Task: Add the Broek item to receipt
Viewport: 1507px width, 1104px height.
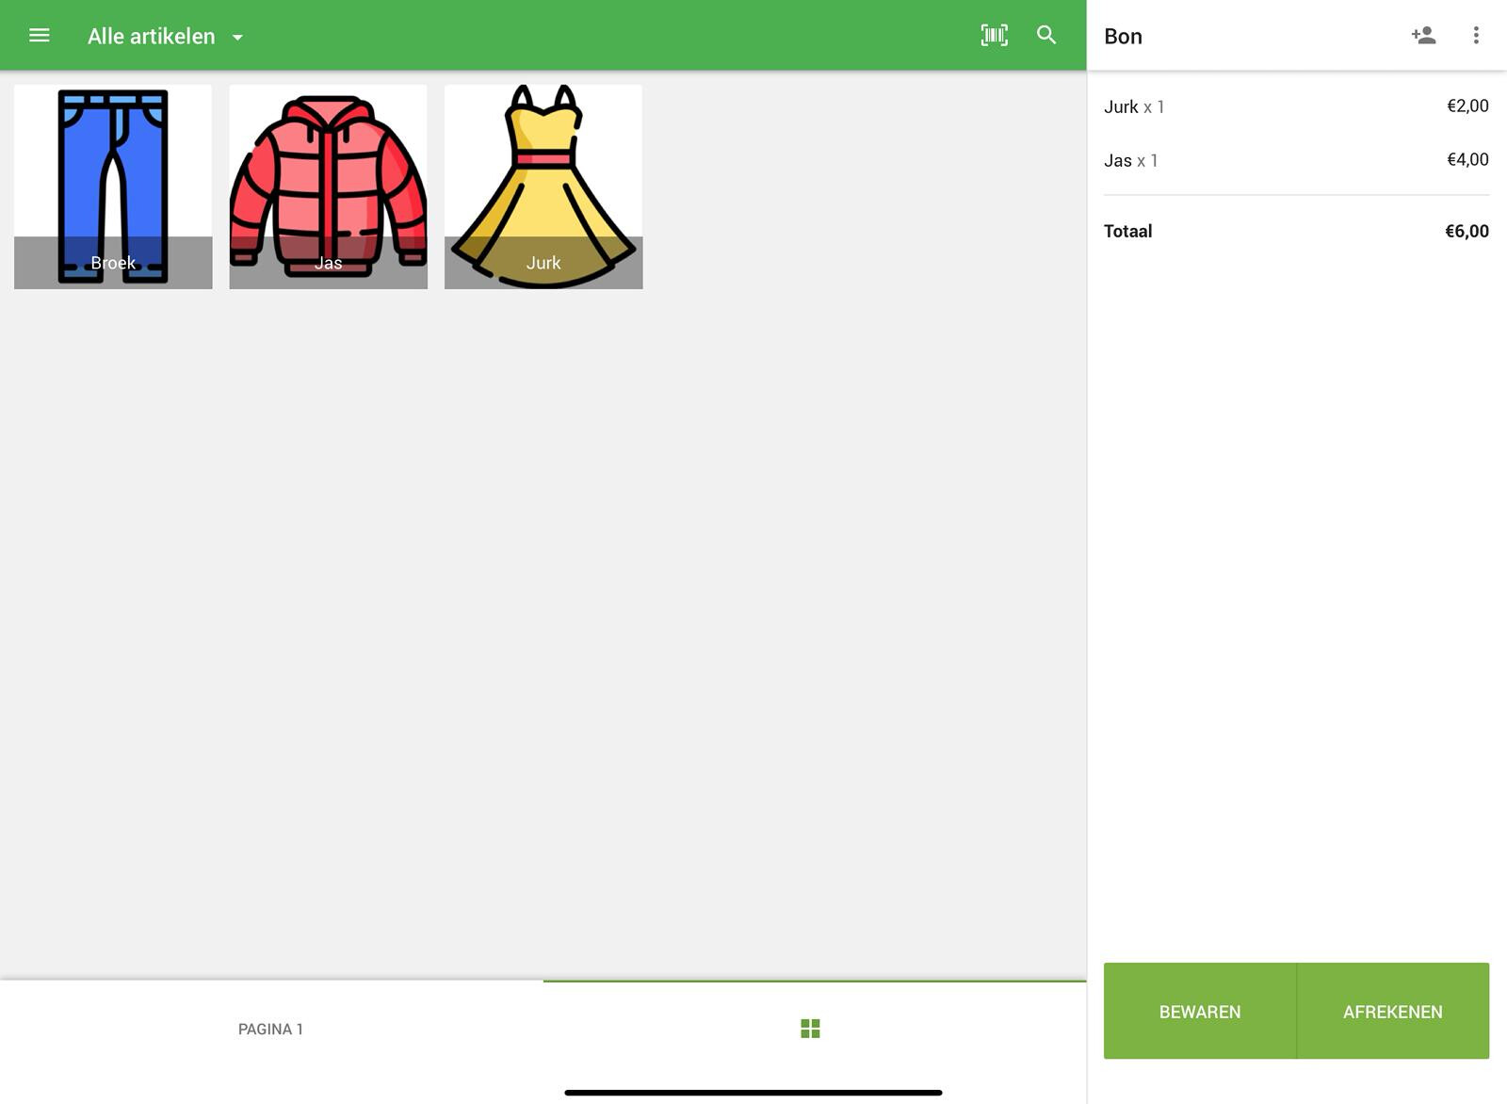Action: 113,187
